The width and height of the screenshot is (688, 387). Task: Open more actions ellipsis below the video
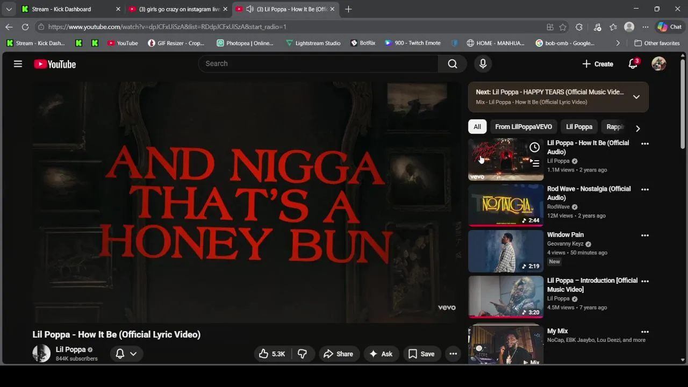pos(453,354)
